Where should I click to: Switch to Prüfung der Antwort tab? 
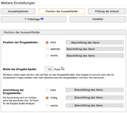[x=107, y=11]
